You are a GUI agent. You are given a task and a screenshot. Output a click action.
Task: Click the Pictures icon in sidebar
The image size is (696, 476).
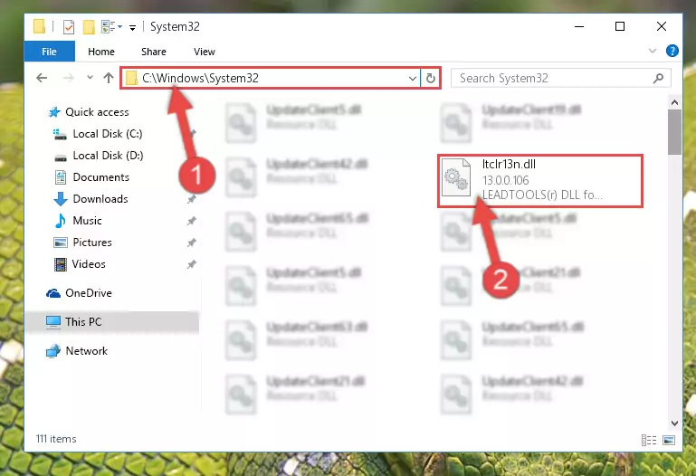[x=61, y=243]
